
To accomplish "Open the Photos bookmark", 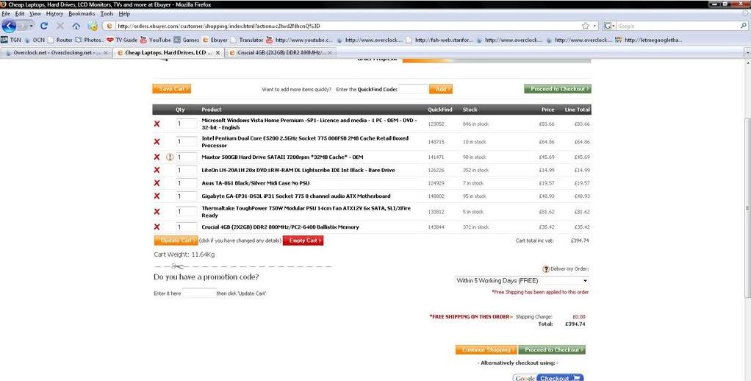I will pos(90,40).
